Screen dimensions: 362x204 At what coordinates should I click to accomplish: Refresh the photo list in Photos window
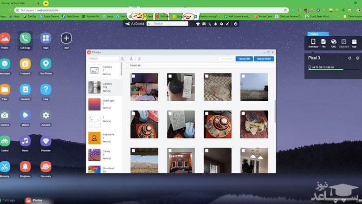point(131,59)
